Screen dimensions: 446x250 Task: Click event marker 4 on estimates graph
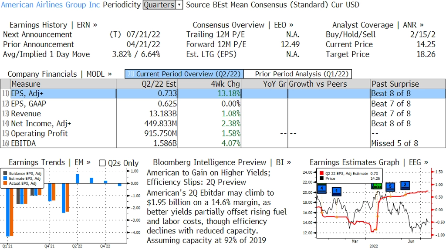point(322,189)
